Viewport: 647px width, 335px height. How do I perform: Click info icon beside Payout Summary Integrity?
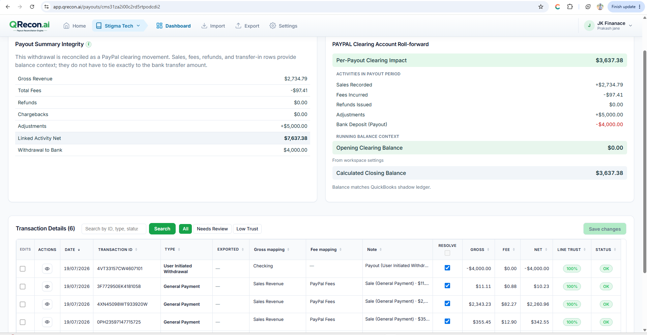click(x=89, y=44)
